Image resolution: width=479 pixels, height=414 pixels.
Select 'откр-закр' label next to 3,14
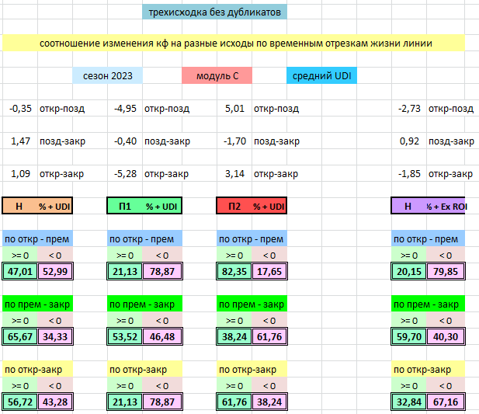point(276,174)
